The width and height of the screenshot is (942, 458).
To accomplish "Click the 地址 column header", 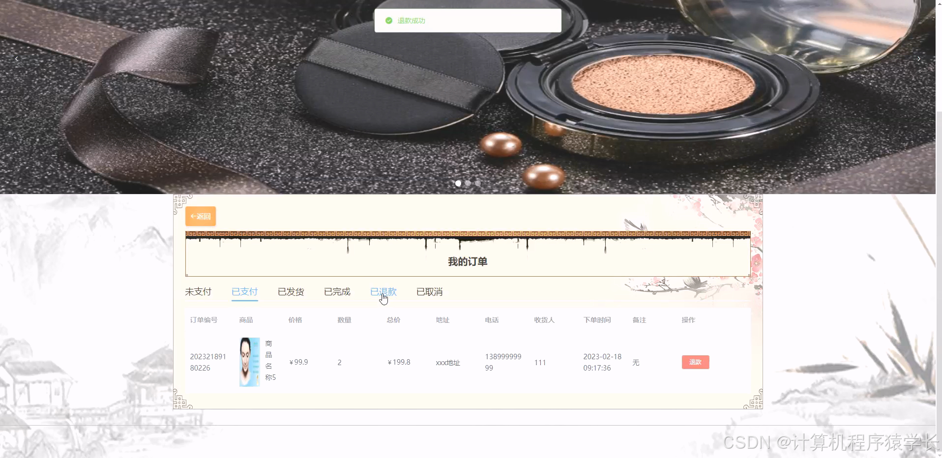I will [443, 320].
